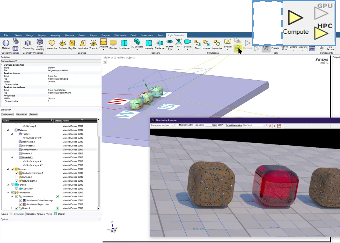Click the Refresh button
340x243 pixels.
click(x=34, y=114)
